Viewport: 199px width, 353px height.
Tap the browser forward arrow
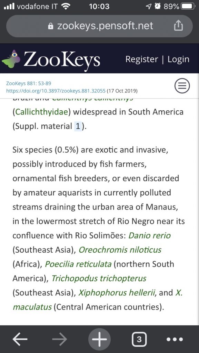pos(59,339)
